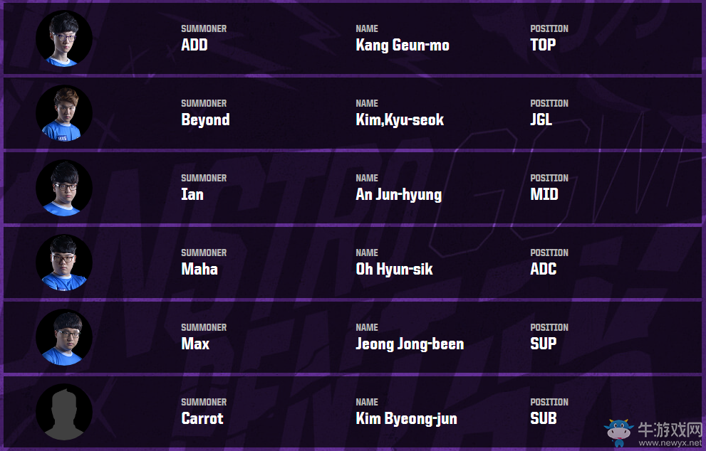Select summoner name Carrot
The image size is (706, 451).
click(202, 419)
